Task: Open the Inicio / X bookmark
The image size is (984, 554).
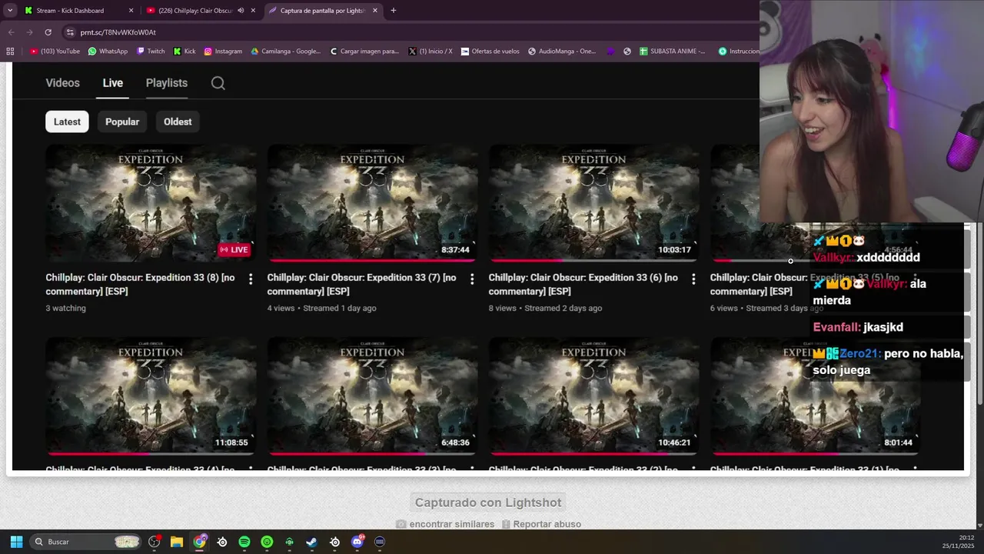Action: click(430, 52)
